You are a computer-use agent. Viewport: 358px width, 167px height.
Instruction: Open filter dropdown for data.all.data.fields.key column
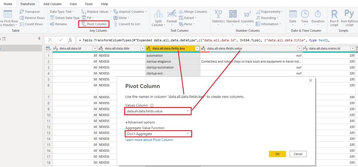pos(197,49)
